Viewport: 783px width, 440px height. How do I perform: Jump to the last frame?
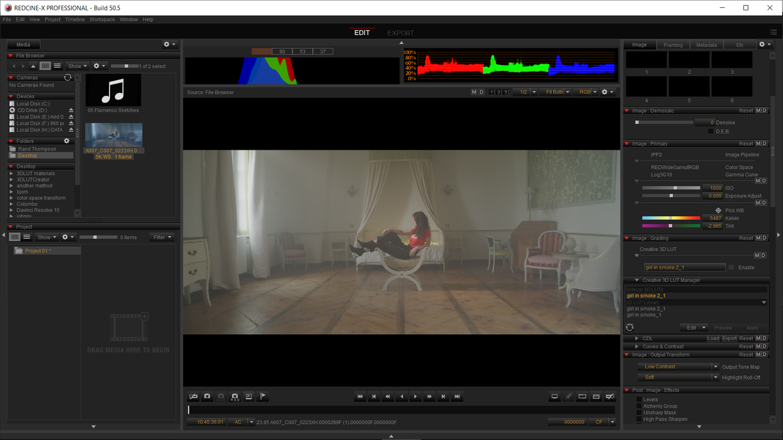point(457,397)
